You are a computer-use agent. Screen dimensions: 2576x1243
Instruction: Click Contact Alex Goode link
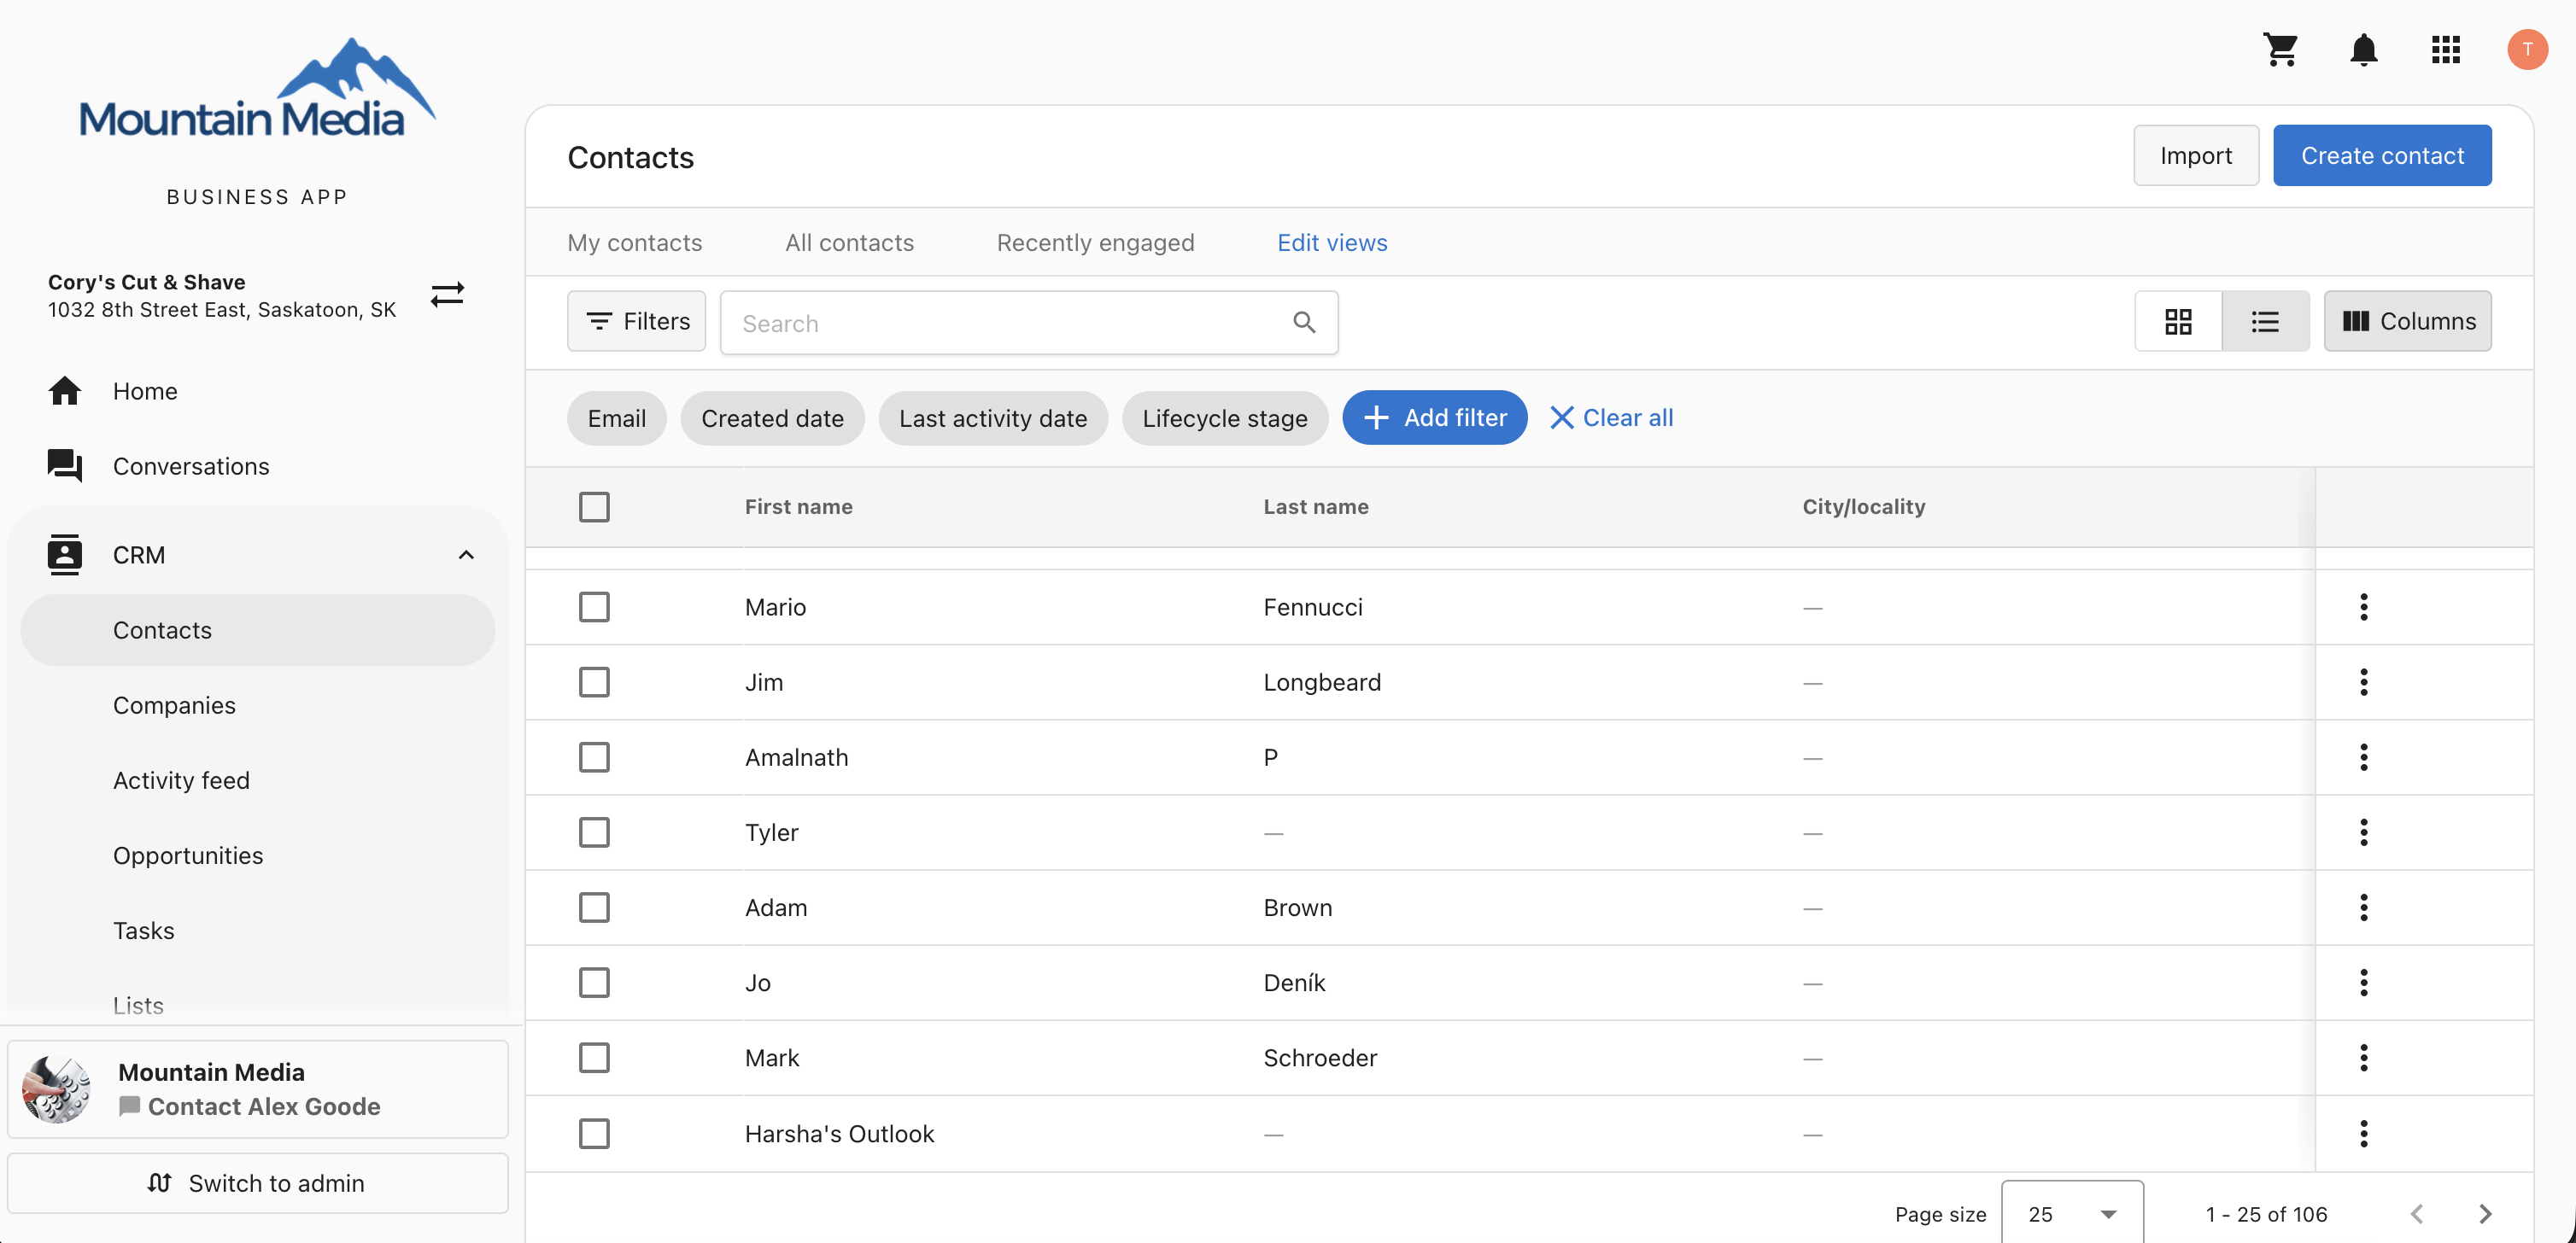click(x=250, y=1106)
